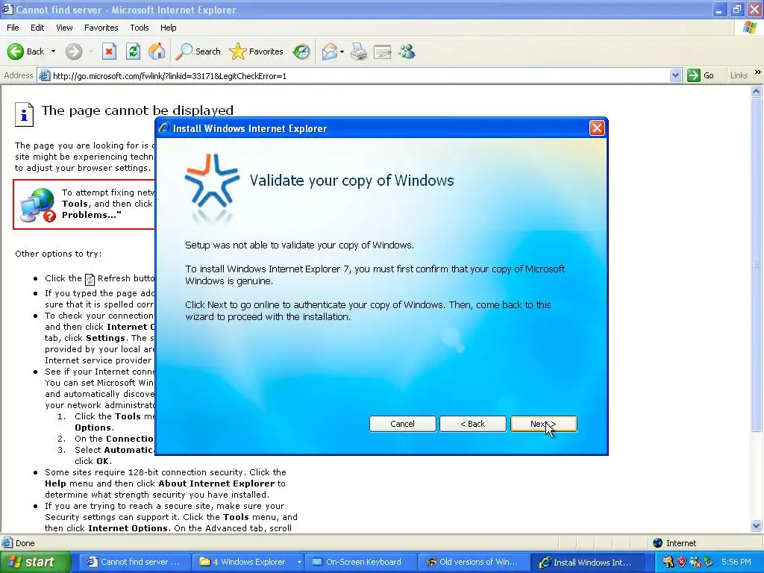The height and width of the screenshot is (573, 764).
Task: Click the Done status bar text
Action: click(x=25, y=543)
